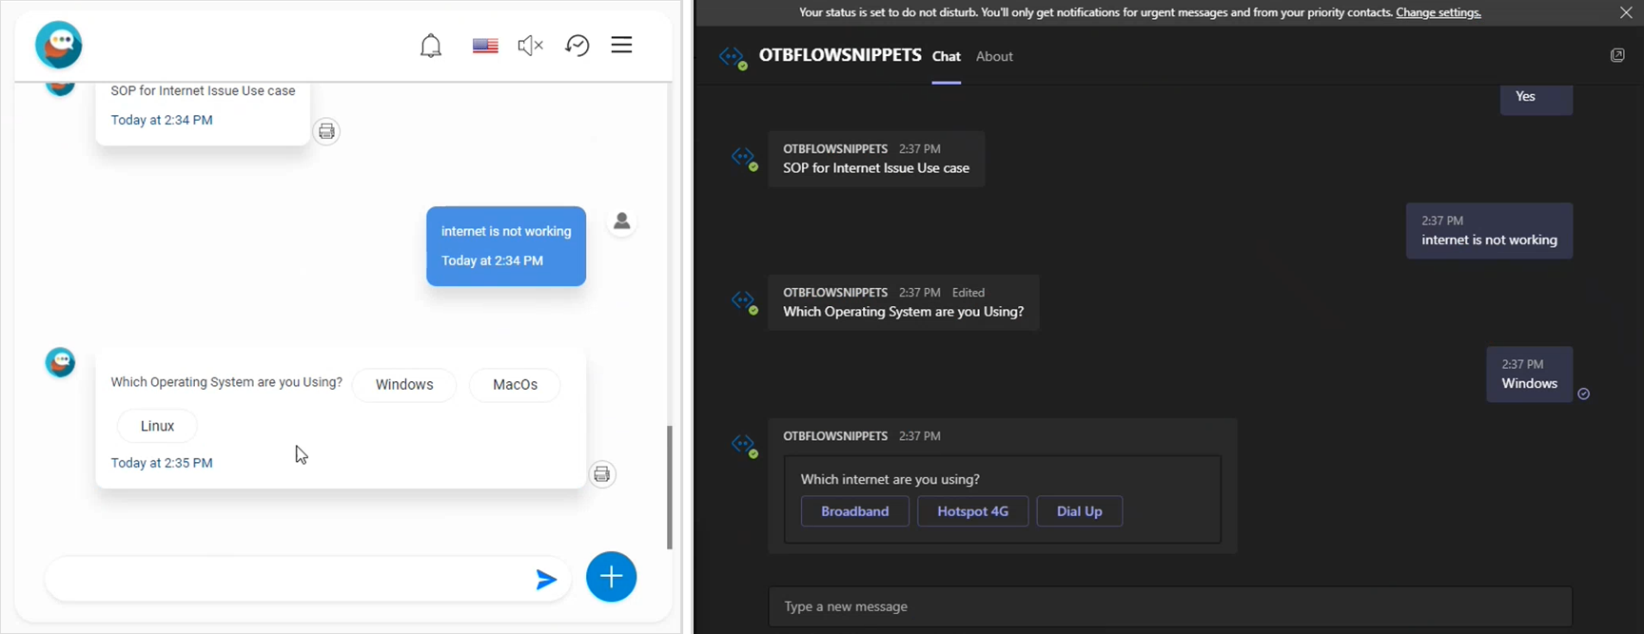Click the OTBFLOWSNIPPETS title in Teams header
Viewport: 1644px width, 634px height.
(x=840, y=55)
